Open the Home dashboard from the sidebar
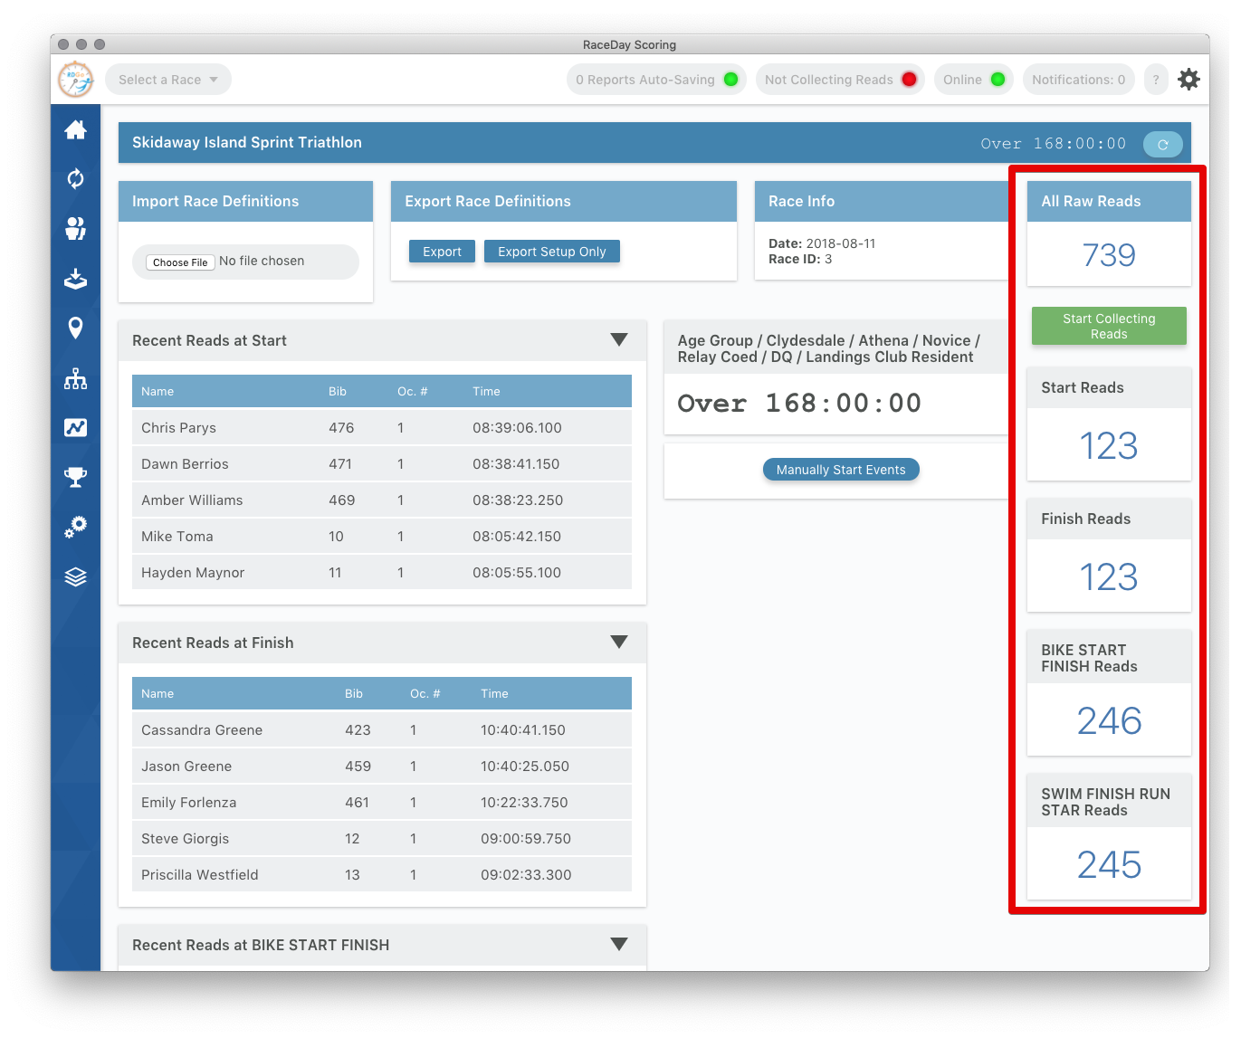1260x1038 pixels. (x=75, y=129)
